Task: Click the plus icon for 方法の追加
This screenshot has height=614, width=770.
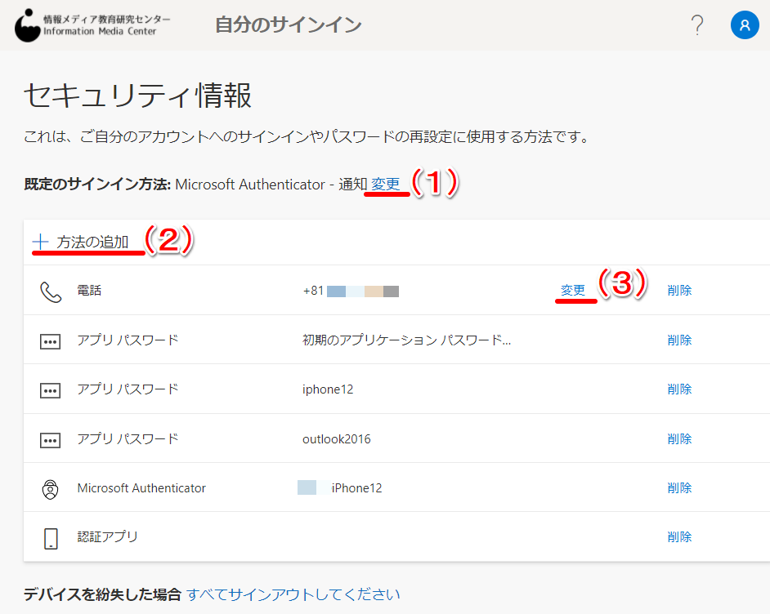Action: pos(40,242)
